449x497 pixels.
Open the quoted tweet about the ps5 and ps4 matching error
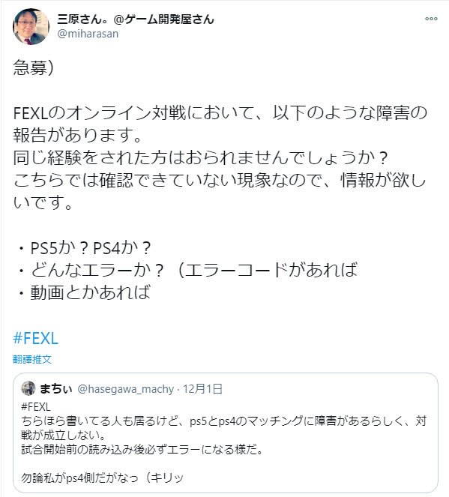coord(226,433)
